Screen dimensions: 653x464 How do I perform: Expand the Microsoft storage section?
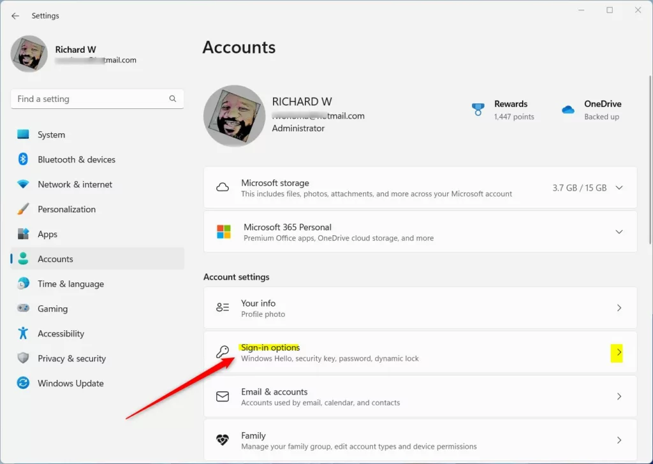coord(619,188)
